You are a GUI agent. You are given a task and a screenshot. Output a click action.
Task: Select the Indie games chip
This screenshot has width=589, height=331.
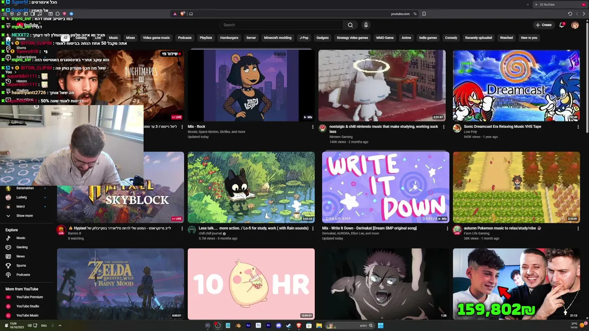428,38
